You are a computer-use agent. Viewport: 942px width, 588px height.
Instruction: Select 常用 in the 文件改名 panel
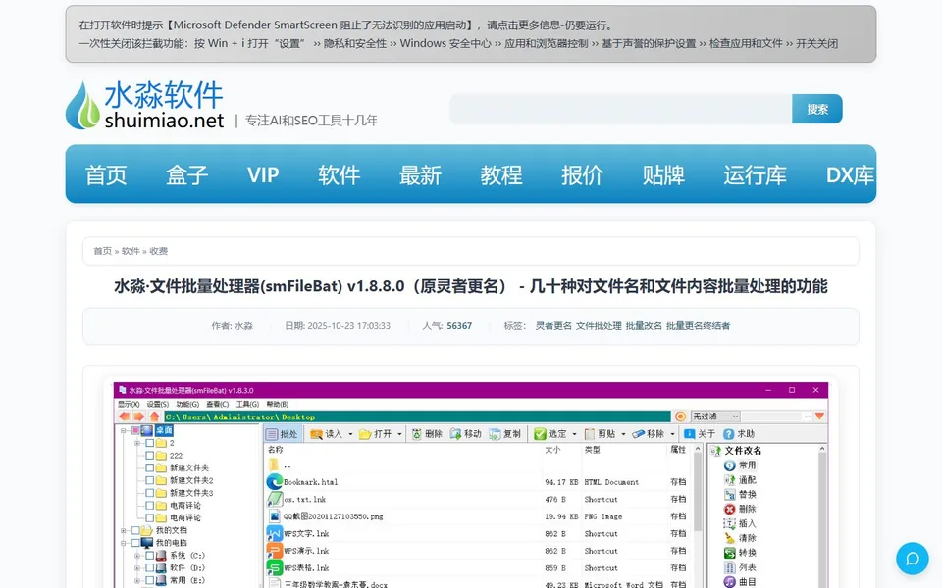click(x=740, y=465)
